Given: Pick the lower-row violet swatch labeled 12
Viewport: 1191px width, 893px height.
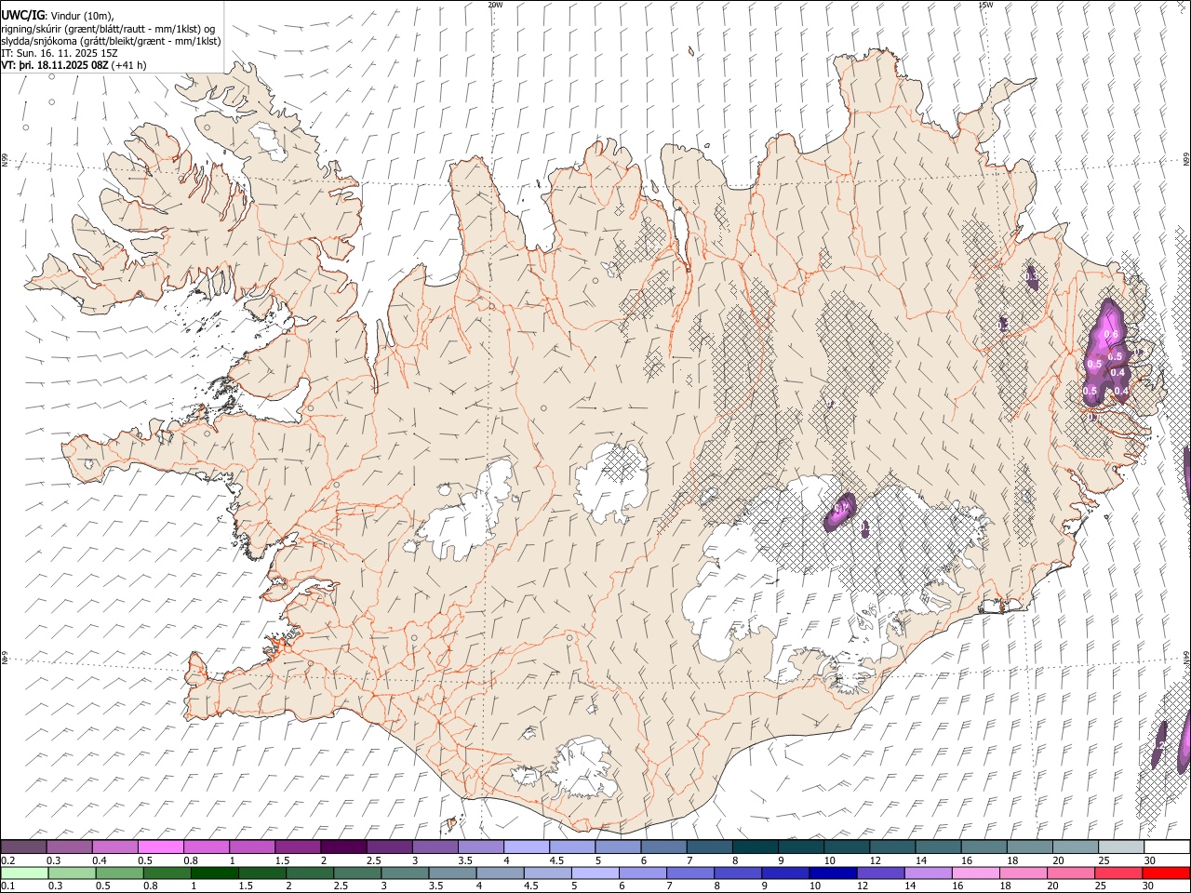Looking at the screenshot, I should coord(879,873).
